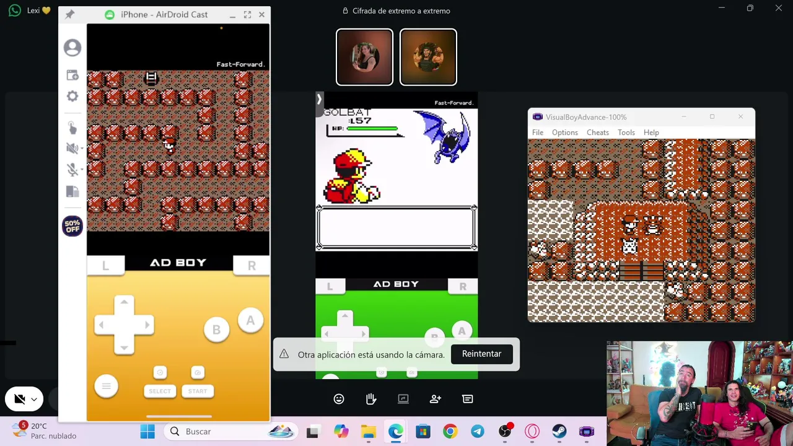Viewport: 793px width, 446px height.
Task: Open Cheats menu in VisualBoyAdvance
Action: [598, 133]
